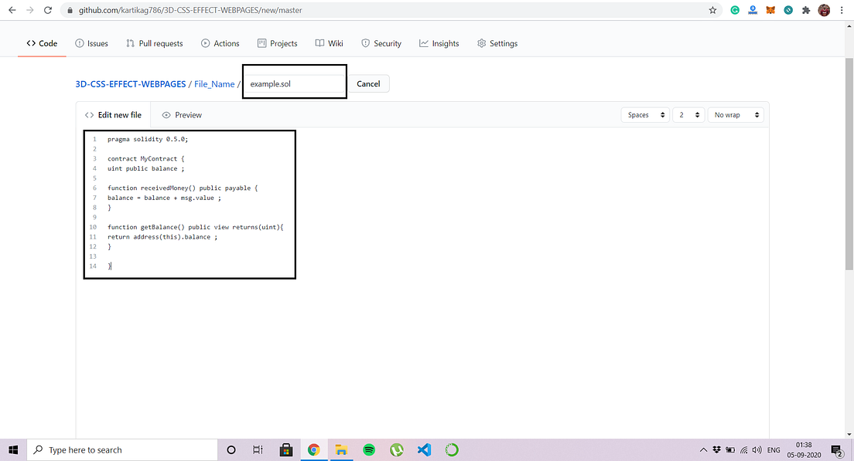Click the Security shield icon
This screenshot has height=461, width=854.
[x=364, y=43]
